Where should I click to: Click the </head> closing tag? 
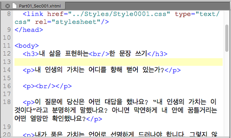(x=29, y=30)
